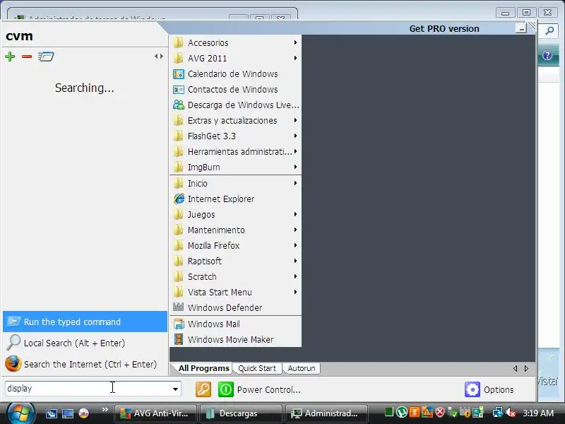The image size is (565, 424).
Task: Click the tab scroll left arrow
Action: (x=516, y=368)
